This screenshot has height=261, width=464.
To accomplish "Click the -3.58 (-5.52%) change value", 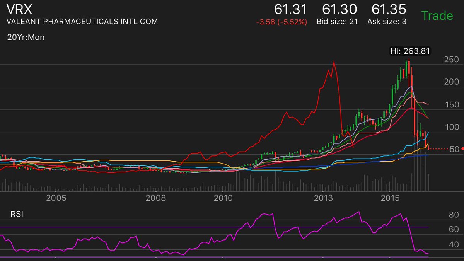I will [281, 22].
